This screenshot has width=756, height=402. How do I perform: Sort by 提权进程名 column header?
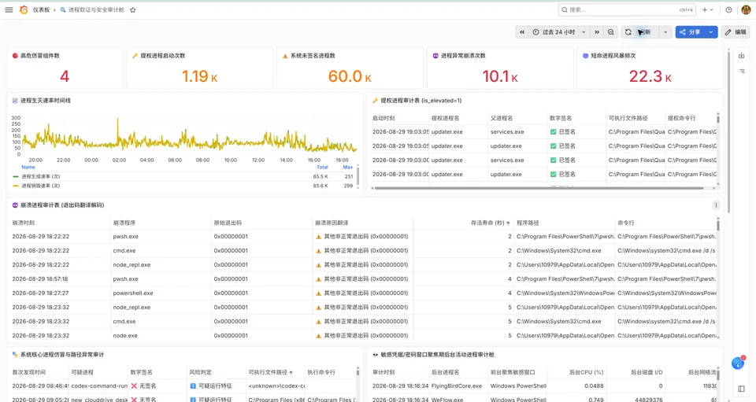(x=445, y=118)
